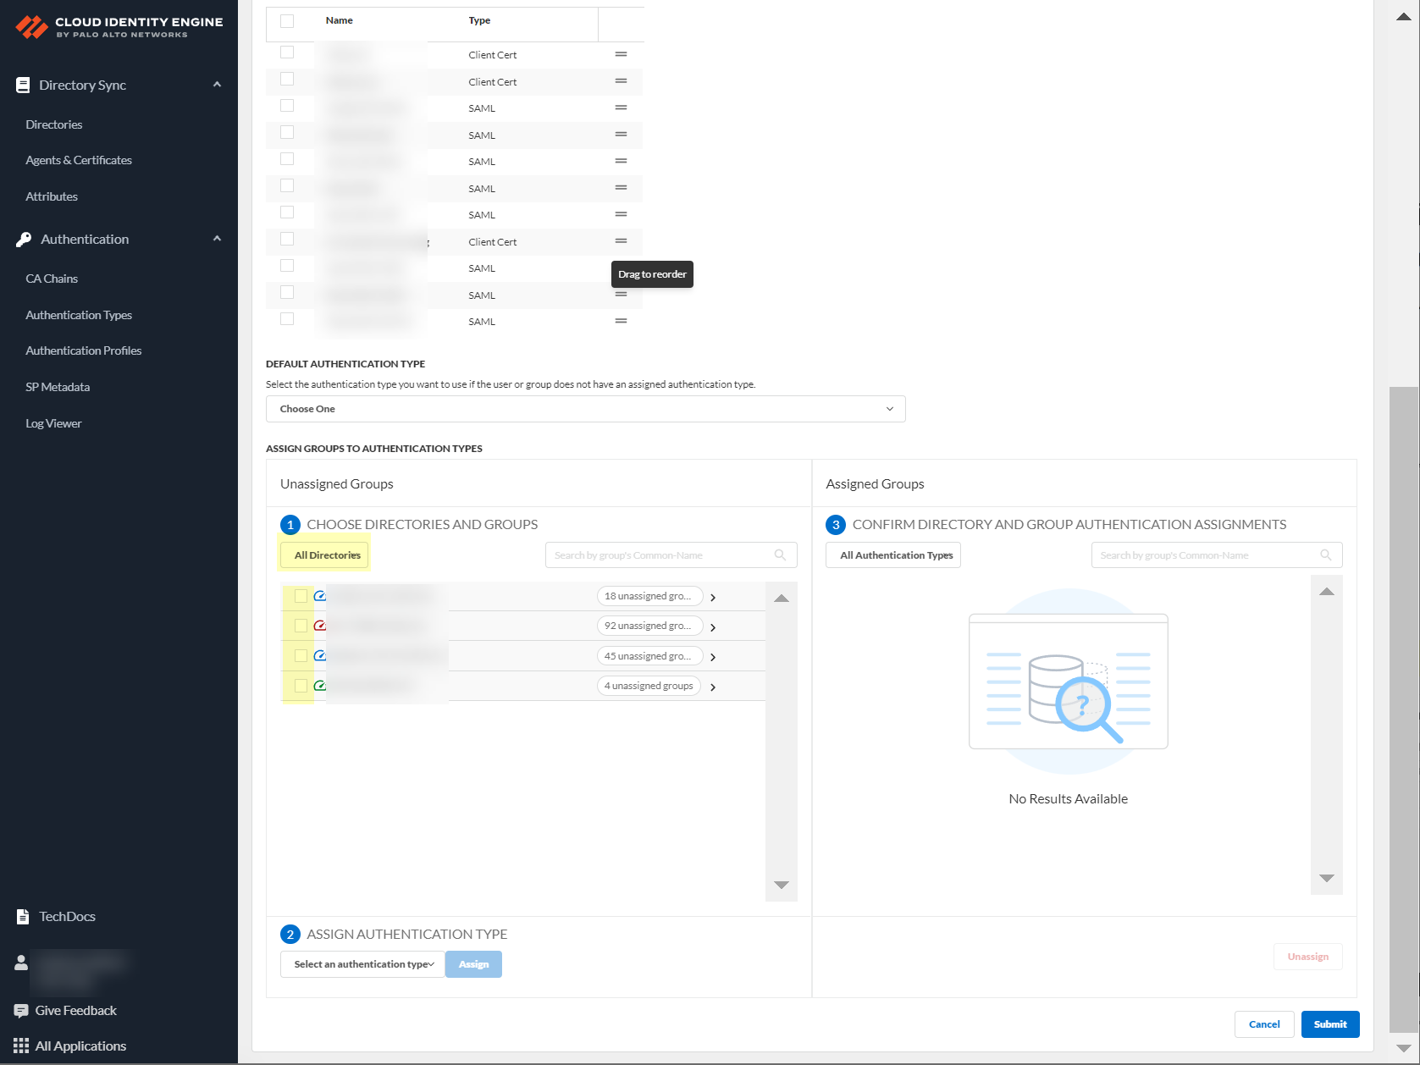Check the first Client Cert row checkbox
The width and height of the screenshot is (1420, 1065).
point(287,52)
